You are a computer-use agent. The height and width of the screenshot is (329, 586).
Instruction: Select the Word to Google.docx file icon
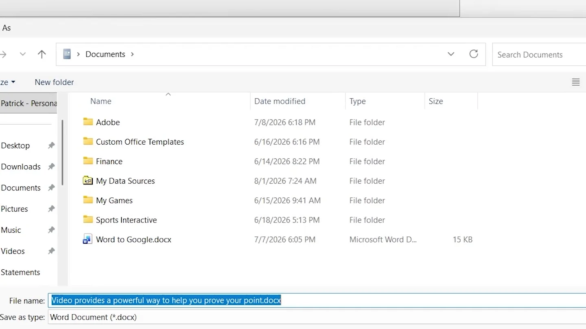coord(87,239)
